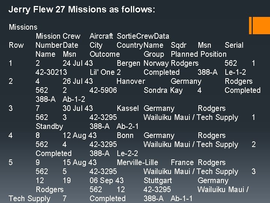Select the 'Bonn' city text
Screen dimensions: 270x203
point(125,135)
